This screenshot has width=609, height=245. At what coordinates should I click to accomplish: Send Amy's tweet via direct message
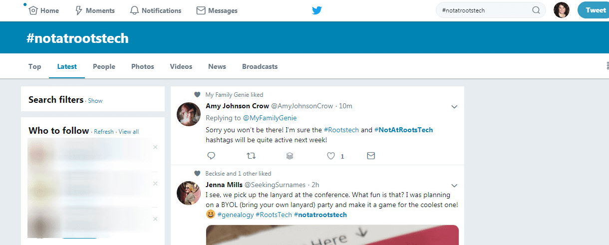[x=371, y=156]
